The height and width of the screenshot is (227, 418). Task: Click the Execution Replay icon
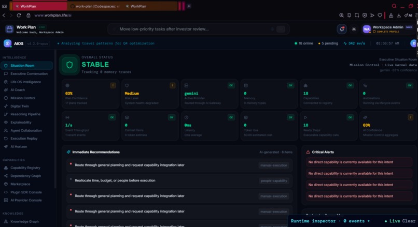click(6, 139)
